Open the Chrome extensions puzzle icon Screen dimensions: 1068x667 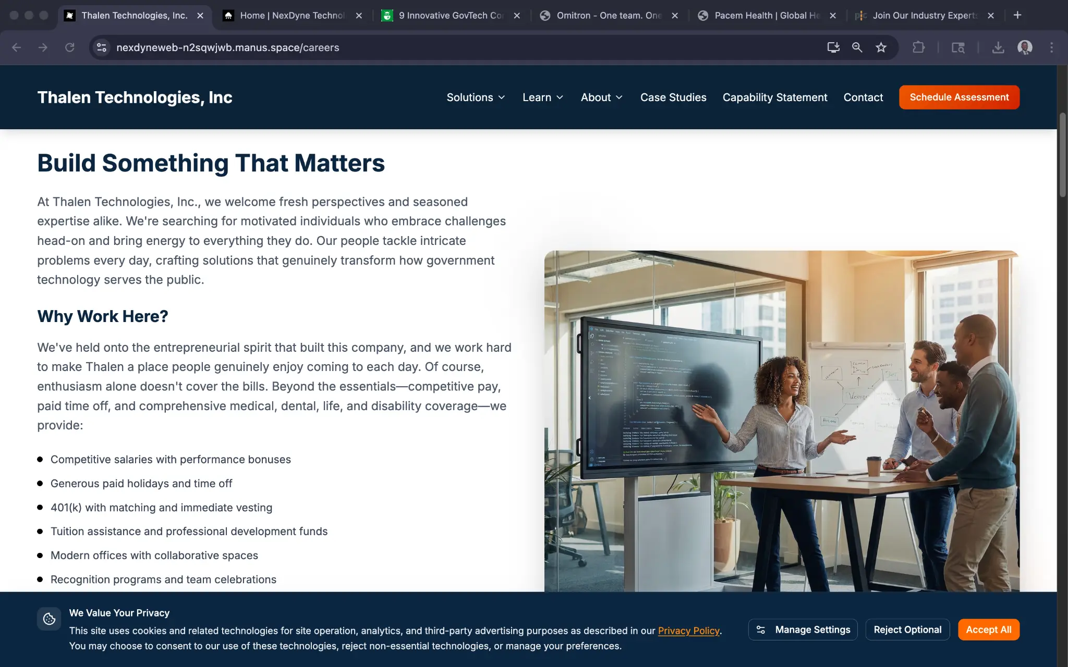918,47
